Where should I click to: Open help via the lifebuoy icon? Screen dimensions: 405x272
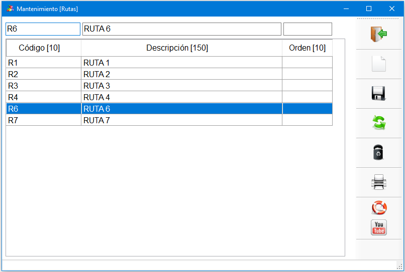pos(379,207)
